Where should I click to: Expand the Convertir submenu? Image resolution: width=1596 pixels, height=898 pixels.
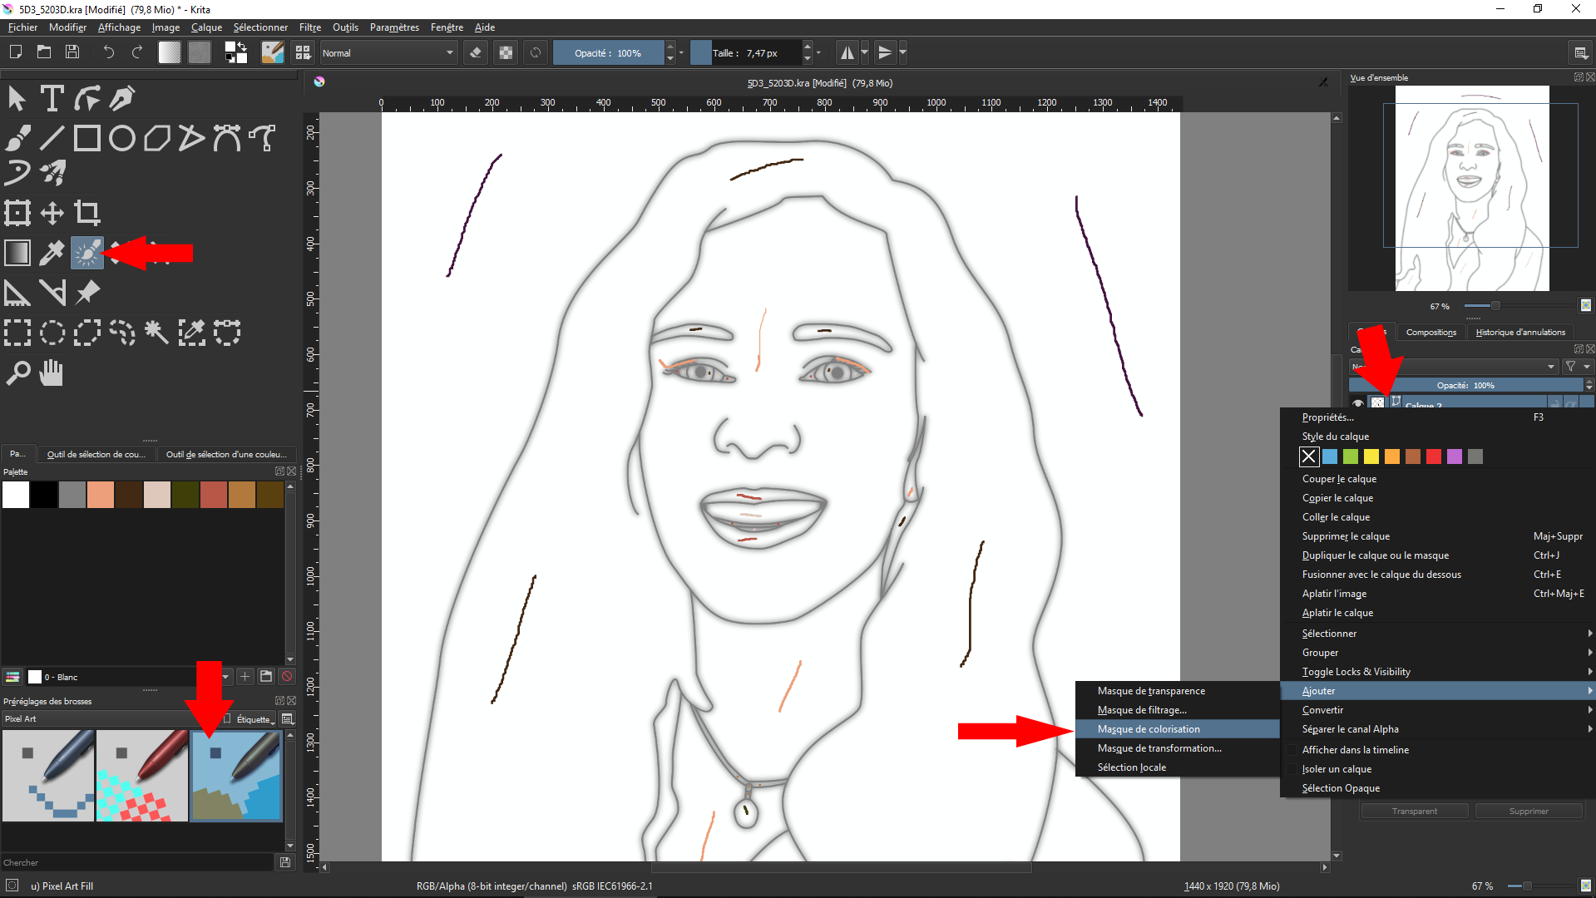pos(1437,710)
